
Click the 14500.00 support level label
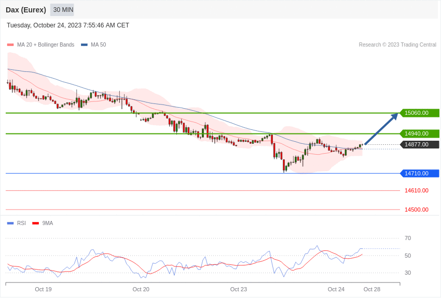[x=417, y=210]
